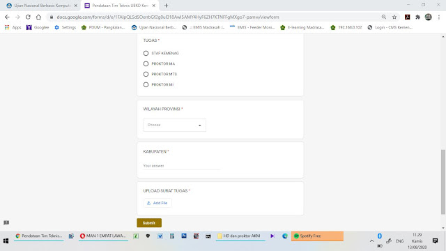Click the page vertical scrollbar thumb
This screenshot has width=446, height=251.
[x=443, y=181]
